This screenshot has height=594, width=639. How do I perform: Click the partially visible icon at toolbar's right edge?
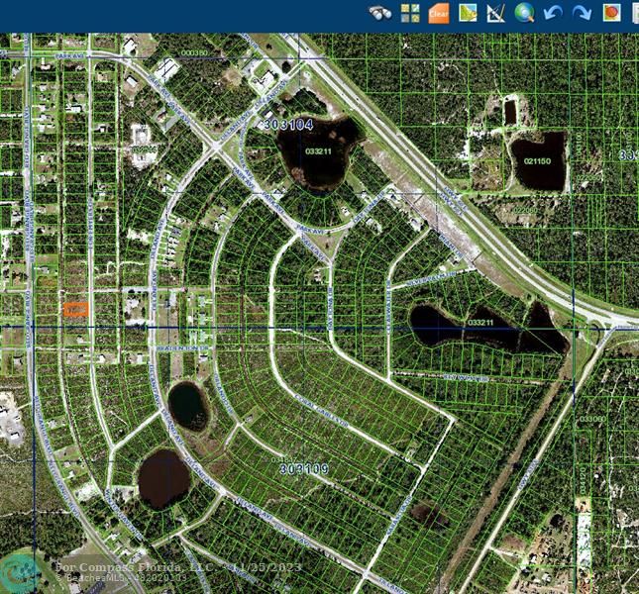(x=634, y=13)
